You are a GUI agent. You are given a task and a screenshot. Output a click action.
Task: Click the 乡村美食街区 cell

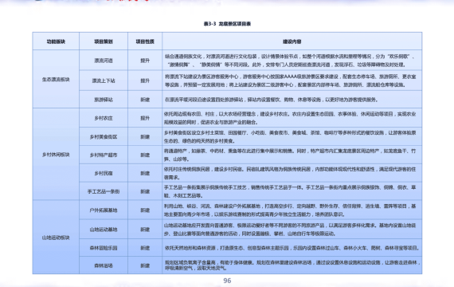click(x=104, y=136)
